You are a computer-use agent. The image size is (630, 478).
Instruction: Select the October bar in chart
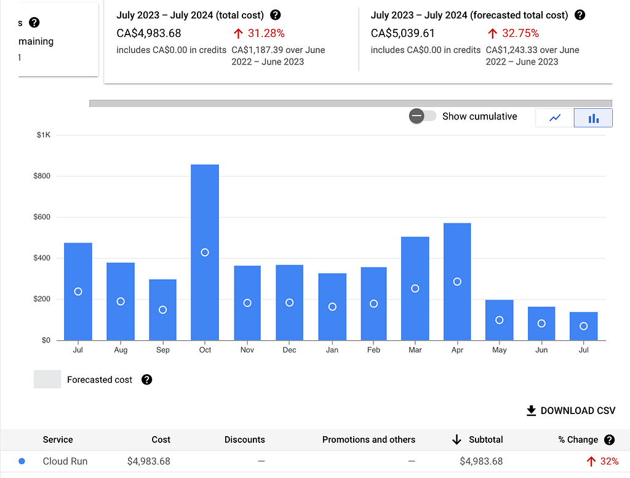[205, 252]
